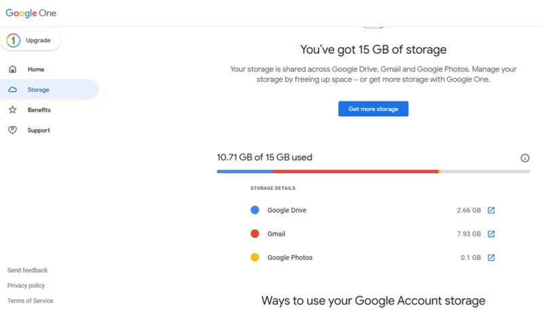Click the Google One logo

coord(31,13)
